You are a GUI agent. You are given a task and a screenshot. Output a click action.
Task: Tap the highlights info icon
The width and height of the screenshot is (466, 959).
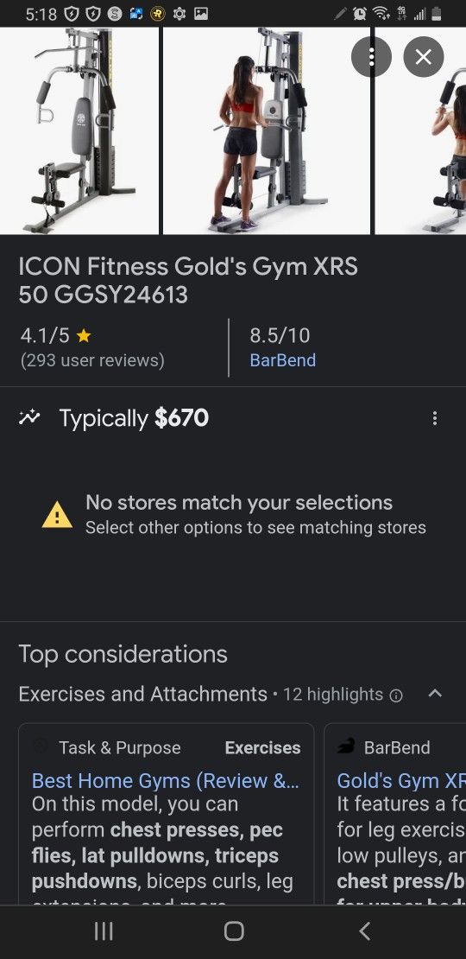[396, 695]
